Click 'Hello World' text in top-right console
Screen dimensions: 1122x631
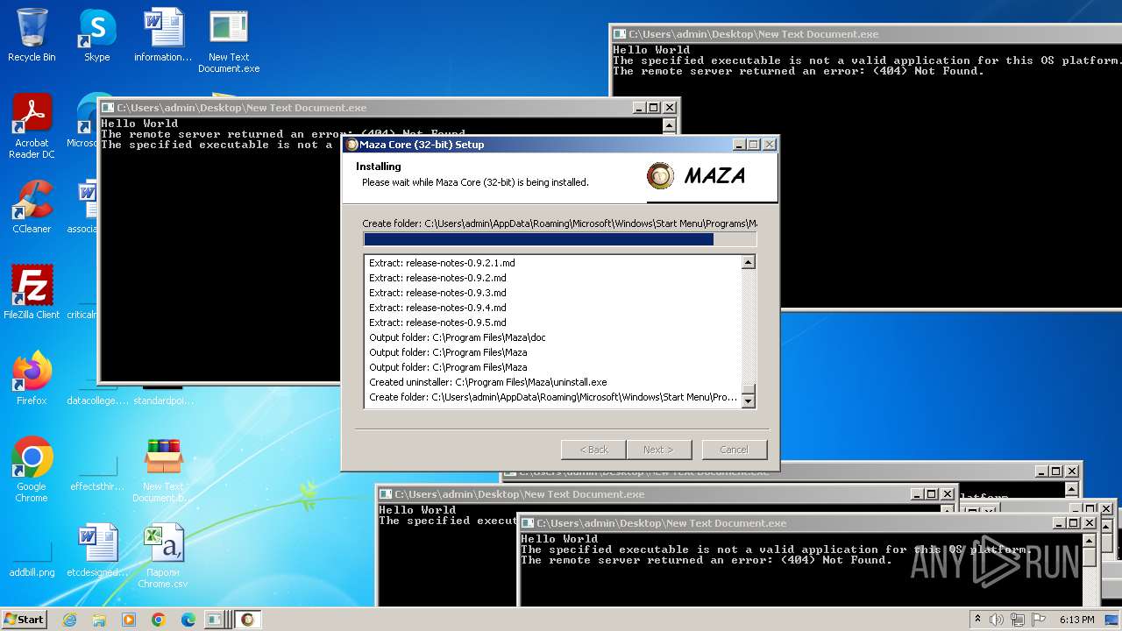(651, 50)
